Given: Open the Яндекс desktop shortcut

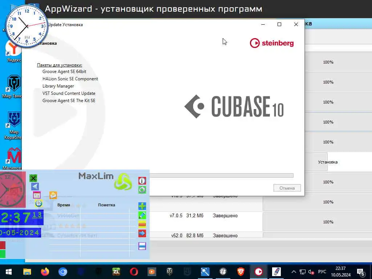Looking at the screenshot, I should pos(14,51).
